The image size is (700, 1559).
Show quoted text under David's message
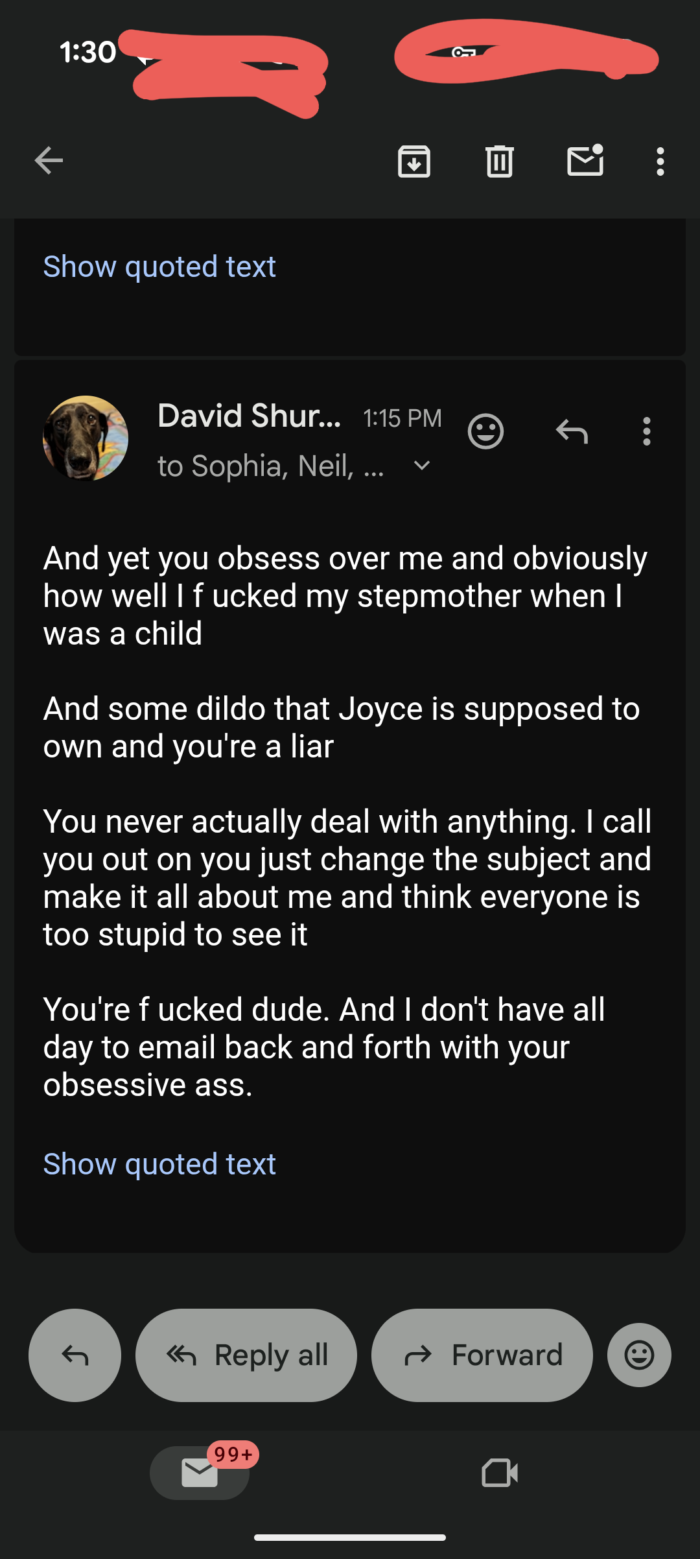tap(159, 1164)
